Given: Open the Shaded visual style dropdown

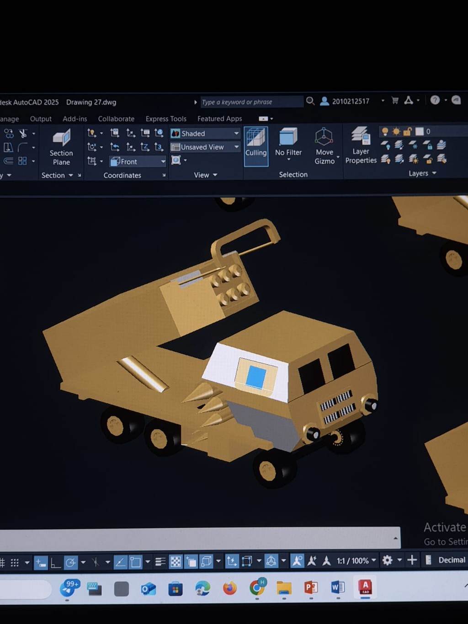Looking at the screenshot, I should pos(236,133).
